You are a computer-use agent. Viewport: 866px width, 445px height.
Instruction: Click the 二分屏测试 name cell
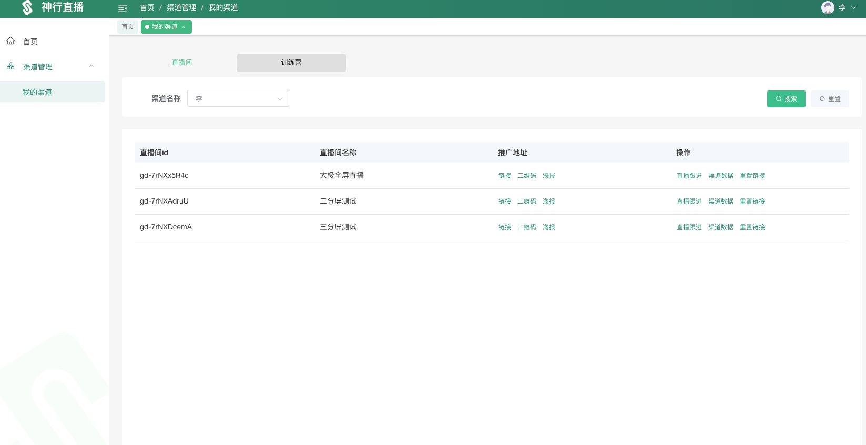(x=338, y=201)
